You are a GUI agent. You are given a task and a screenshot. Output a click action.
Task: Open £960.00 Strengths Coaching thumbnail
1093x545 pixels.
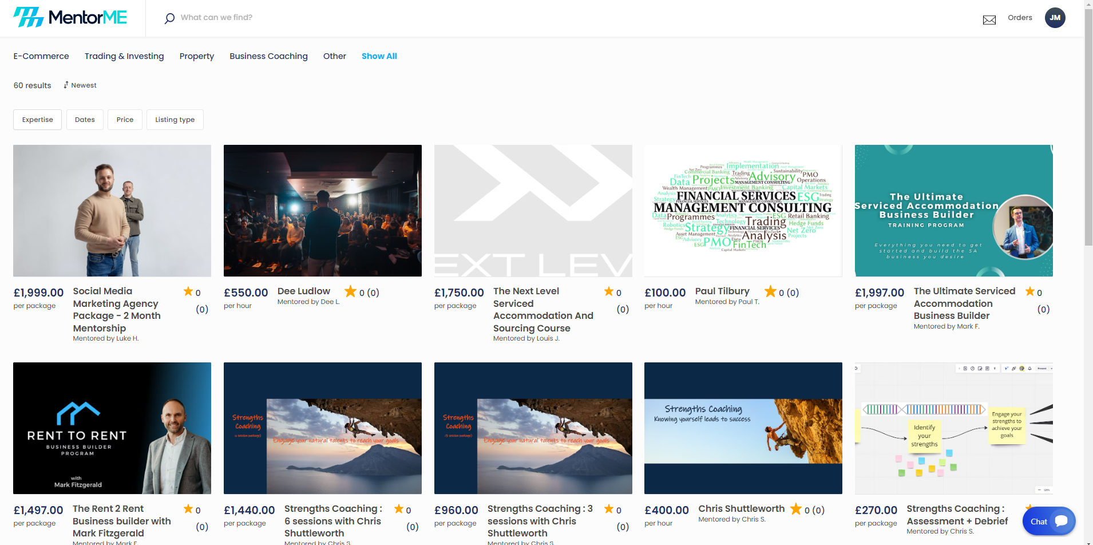click(x=533, y=428)
